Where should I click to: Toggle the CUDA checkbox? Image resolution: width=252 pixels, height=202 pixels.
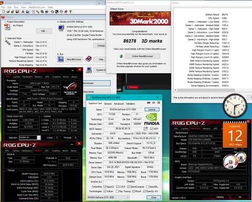[118, 187]
